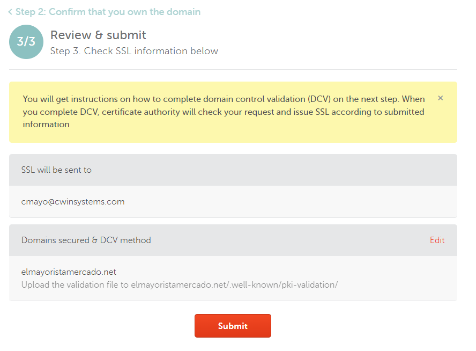Click the 'SSL will be sent to' header
The height and width of the screenshot is (351, 476).
pyautogui.click(x=56, y=170)
